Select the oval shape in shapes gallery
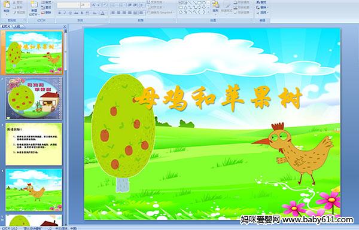Viewport: 359px width, 230px height. click(x=204, y=2)
